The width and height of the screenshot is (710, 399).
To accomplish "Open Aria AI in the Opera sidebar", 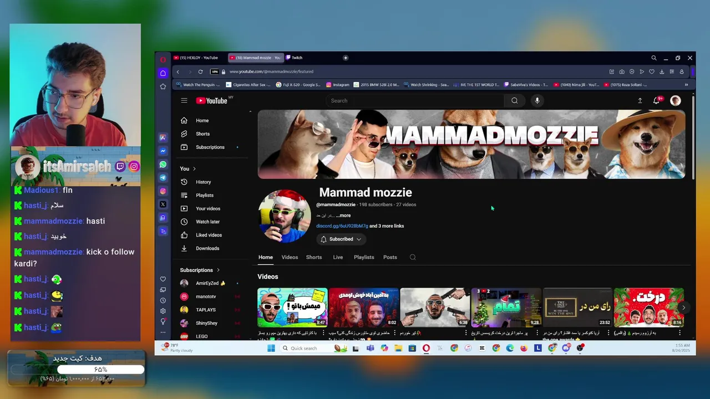I will (x=163, y=137).
